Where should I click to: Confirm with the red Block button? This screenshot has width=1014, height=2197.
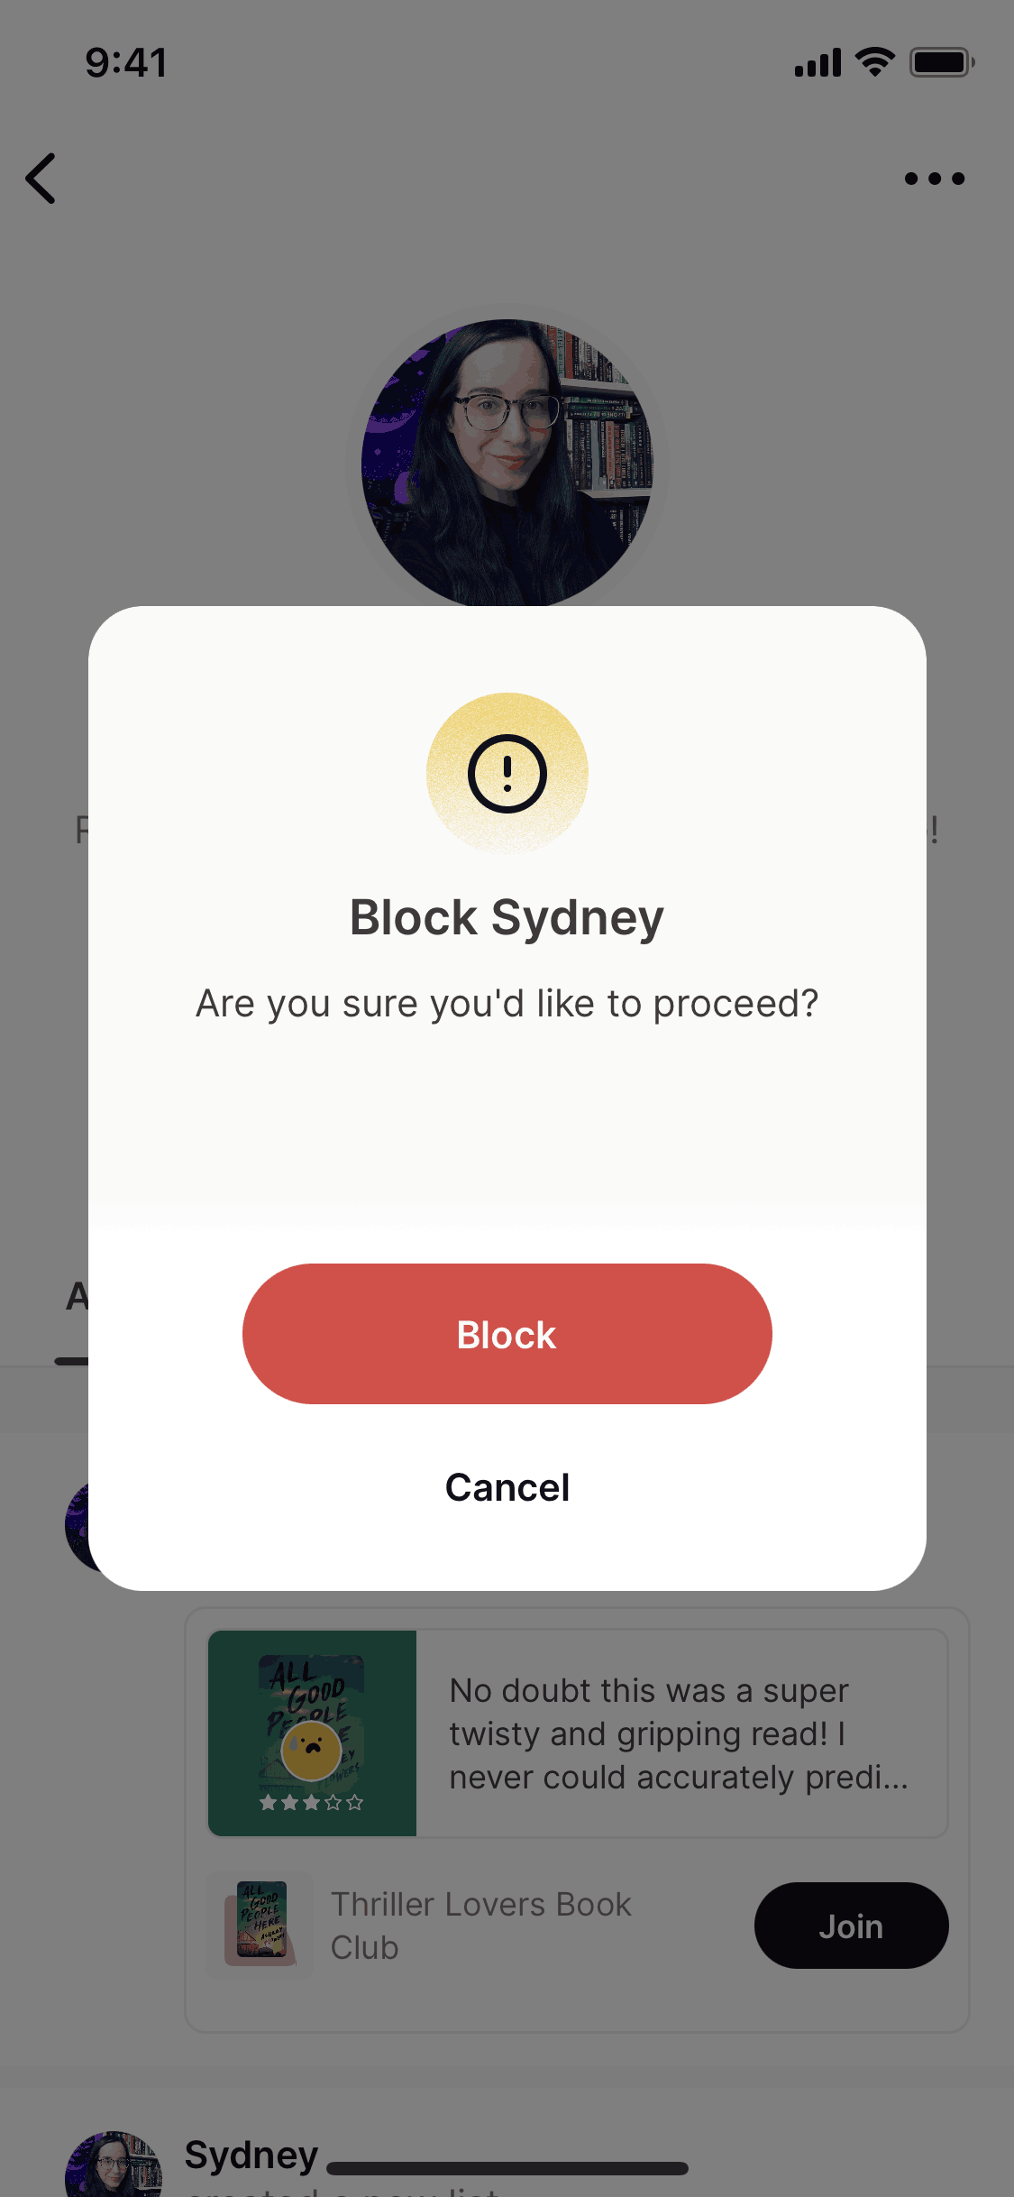click(507, 1334)
